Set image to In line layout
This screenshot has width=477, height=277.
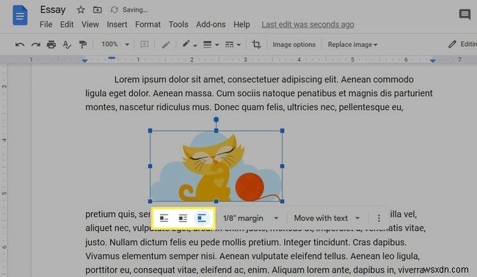point(164,218)
